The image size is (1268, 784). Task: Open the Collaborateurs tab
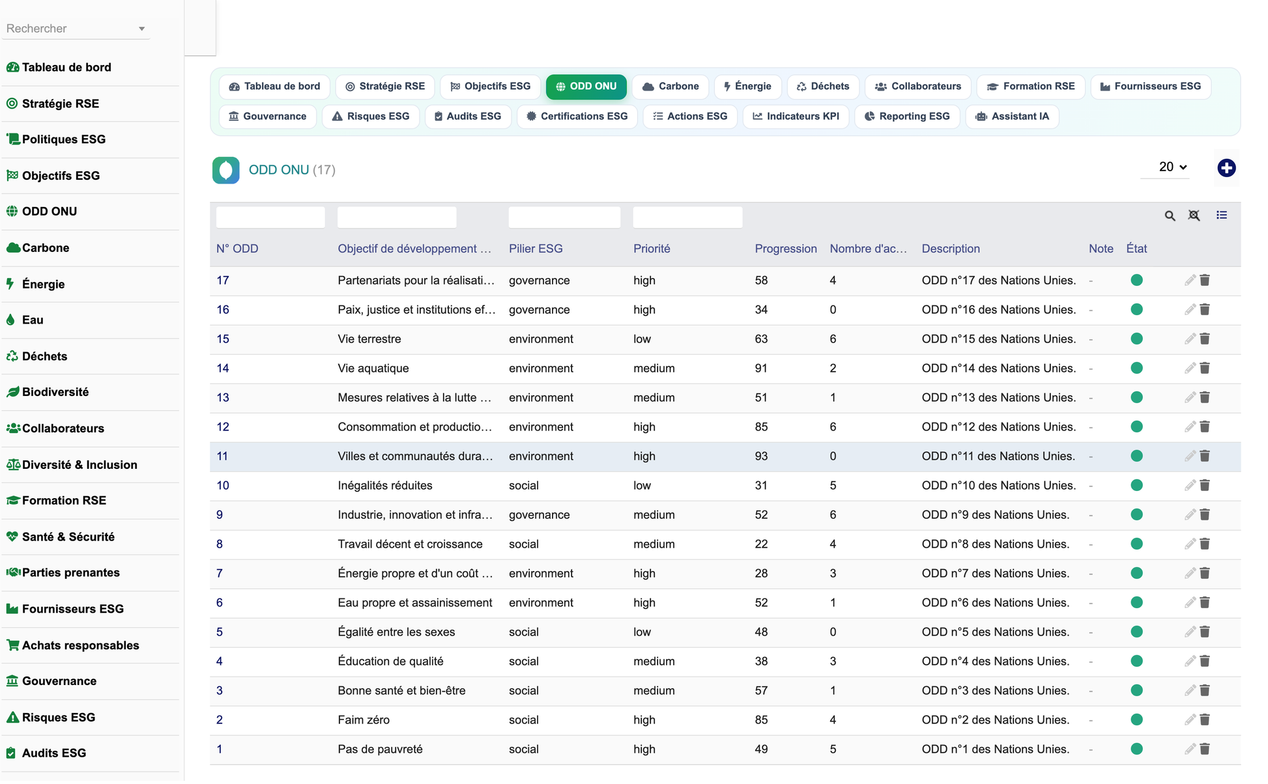[917, 87]
